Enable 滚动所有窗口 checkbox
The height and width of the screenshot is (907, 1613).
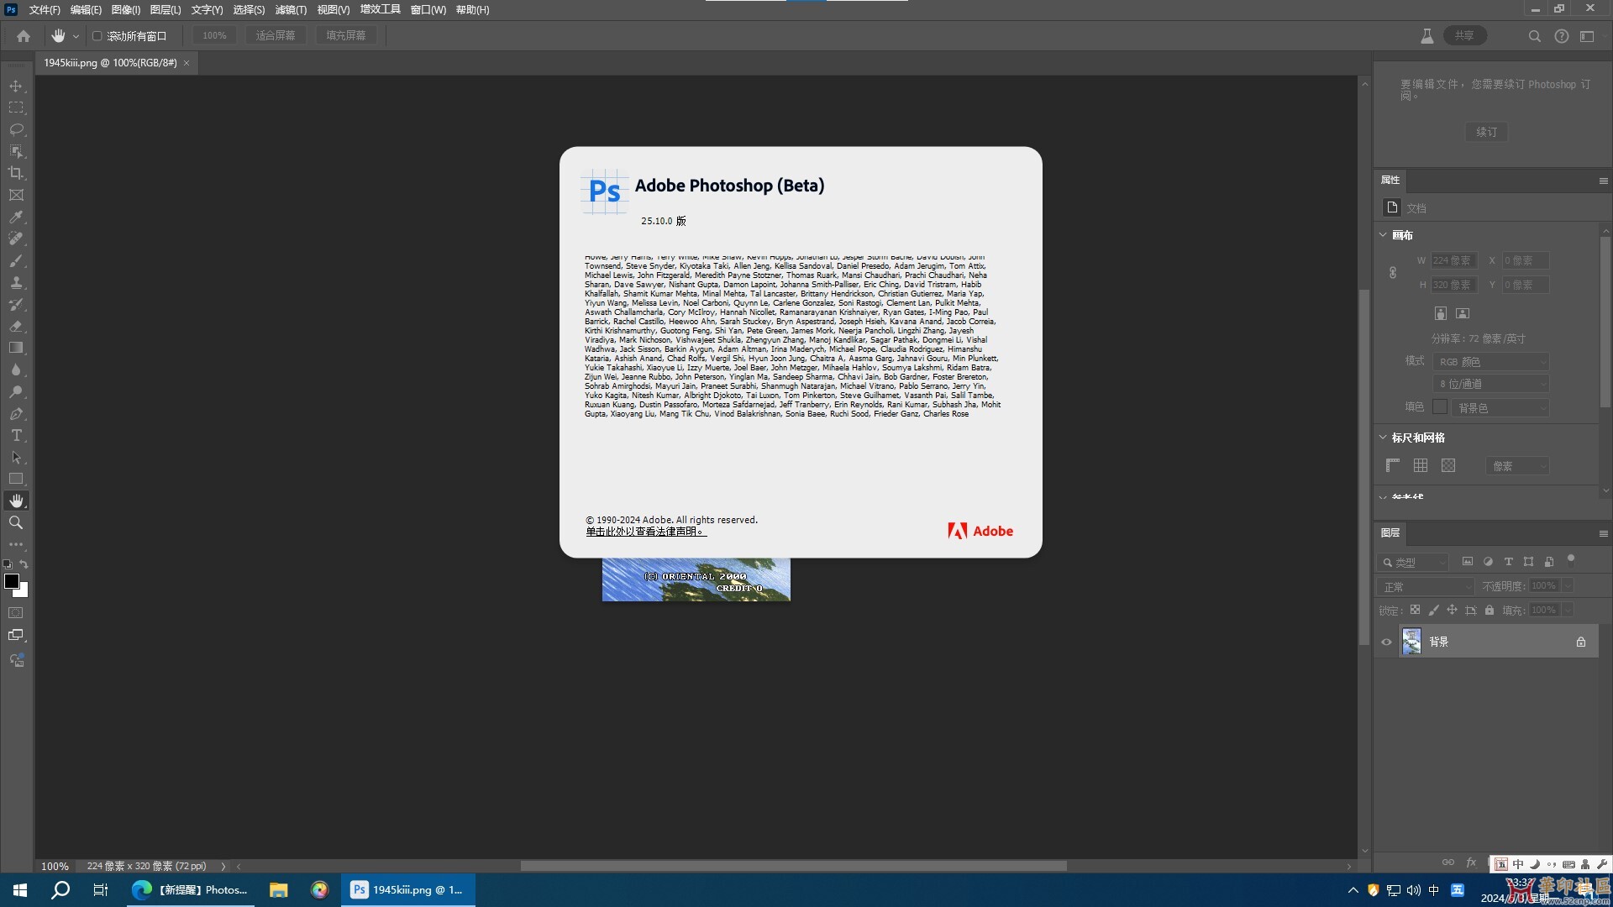click(x=97, y=36)
